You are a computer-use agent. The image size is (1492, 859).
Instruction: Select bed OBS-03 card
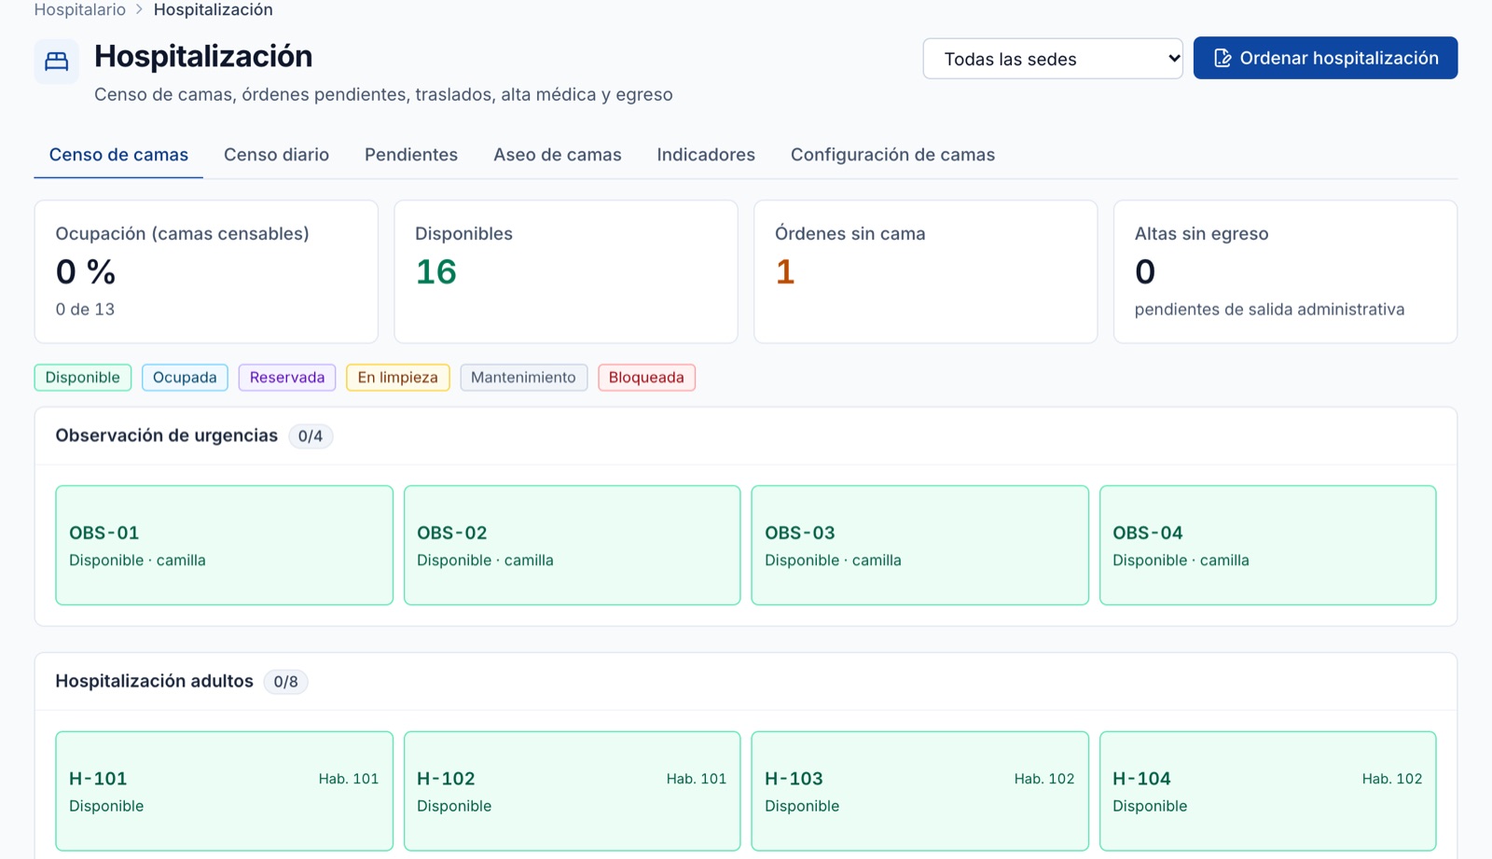pos(920,546)
